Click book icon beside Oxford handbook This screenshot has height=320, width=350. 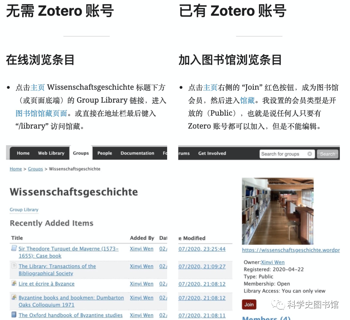(x=14, y=315)
